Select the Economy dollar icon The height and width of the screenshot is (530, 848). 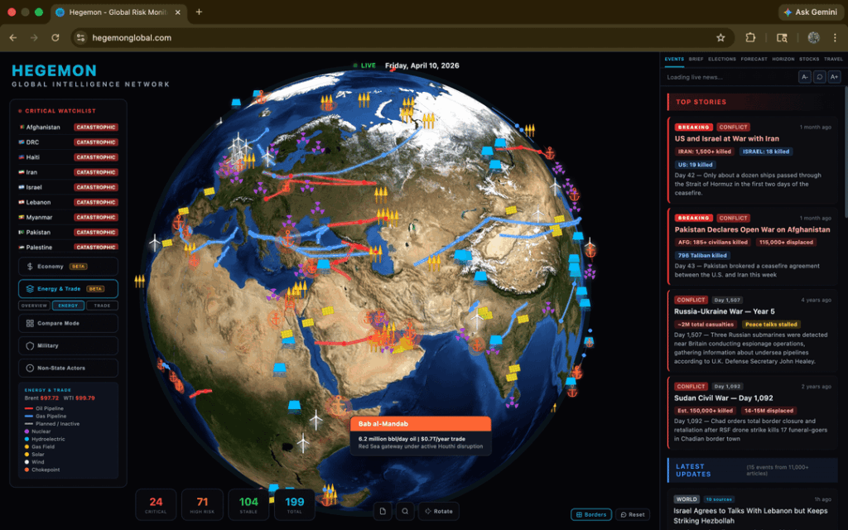click(30, 267)
